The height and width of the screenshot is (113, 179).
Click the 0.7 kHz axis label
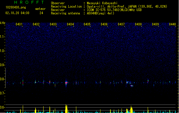2,93
